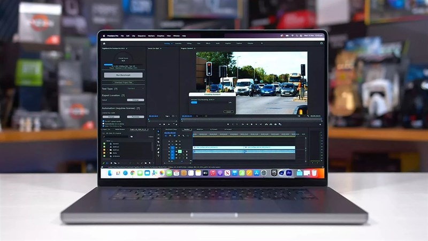Open Quick Export icon at top right
428x241 pixels.
point(322,43)
